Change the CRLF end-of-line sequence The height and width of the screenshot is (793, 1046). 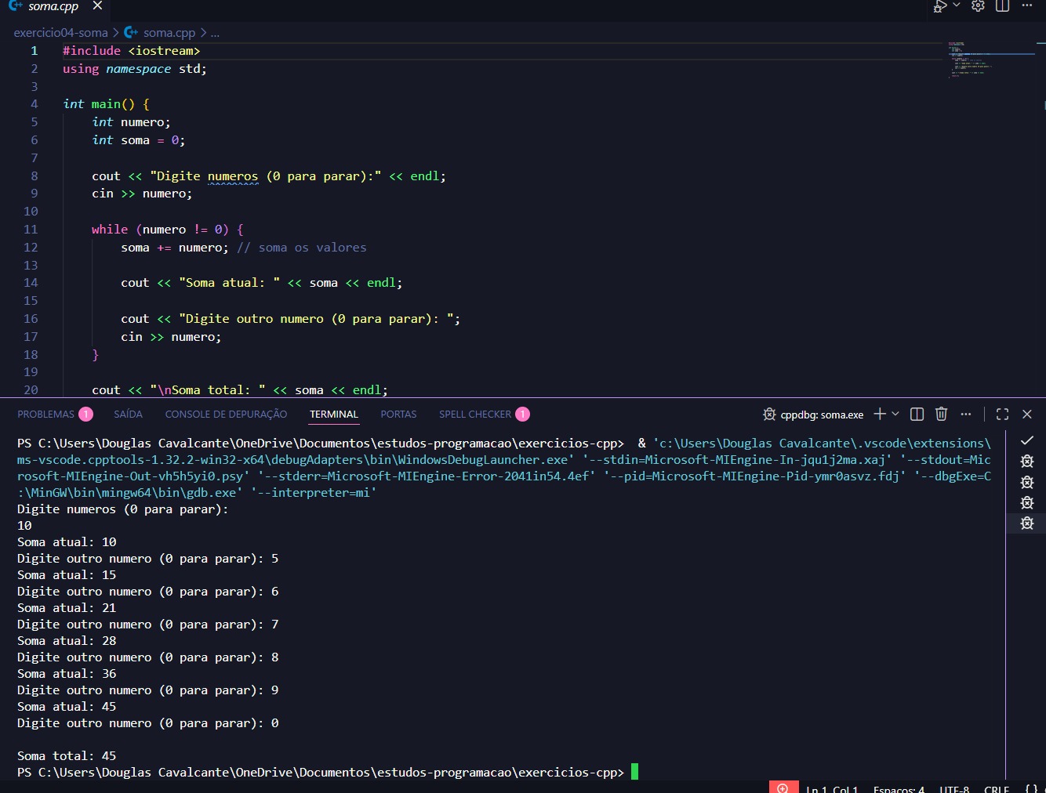point(997,788)
